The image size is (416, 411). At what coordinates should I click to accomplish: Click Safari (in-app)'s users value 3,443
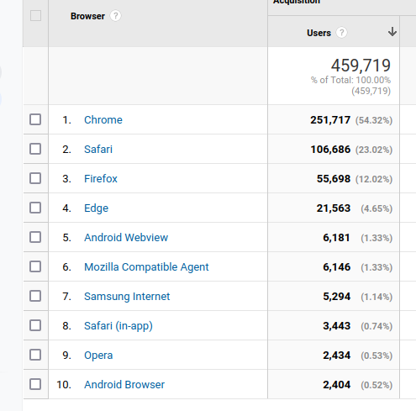[336, 326]
